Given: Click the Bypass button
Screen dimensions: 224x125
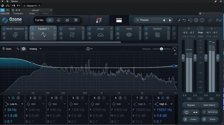Looking at the screenshot, I should point(191,105).
